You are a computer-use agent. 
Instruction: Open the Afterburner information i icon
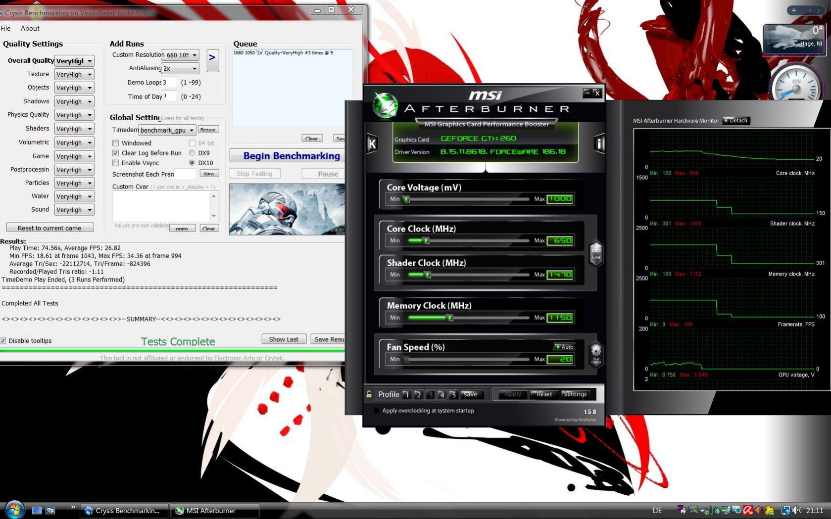599,143
